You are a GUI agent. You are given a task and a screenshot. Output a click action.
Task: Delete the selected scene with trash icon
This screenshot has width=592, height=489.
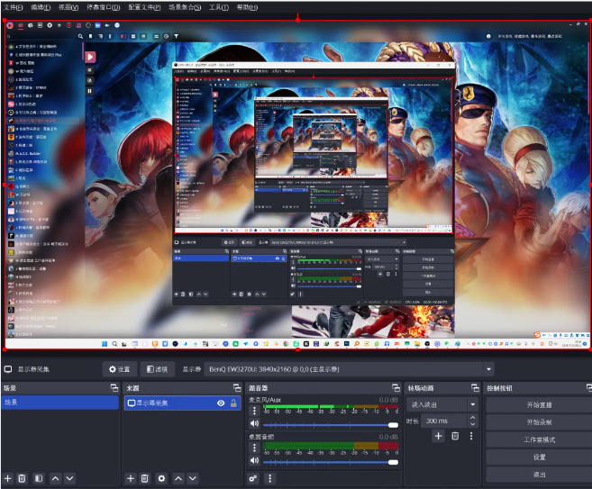[23, 478]
